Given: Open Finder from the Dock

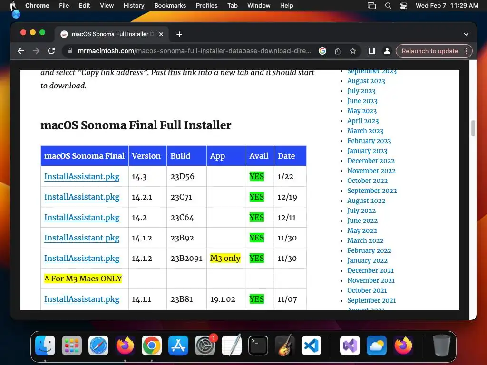Looking at the screenshot, I should click(x=45, y=346).
